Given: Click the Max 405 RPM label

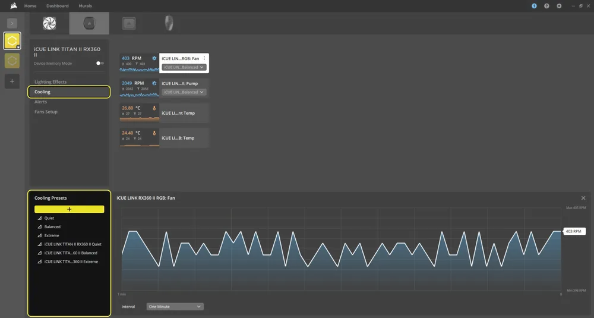Looking at the screenshot, I should [x=576, y=207].
